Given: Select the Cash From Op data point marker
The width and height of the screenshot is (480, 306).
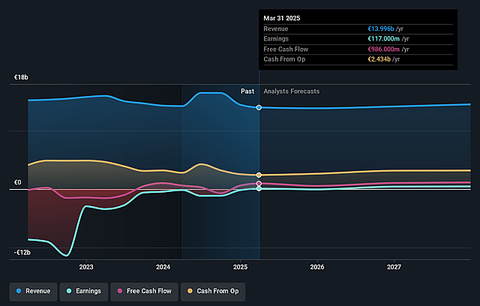Looking at the screenshot, I should [259, 175].
